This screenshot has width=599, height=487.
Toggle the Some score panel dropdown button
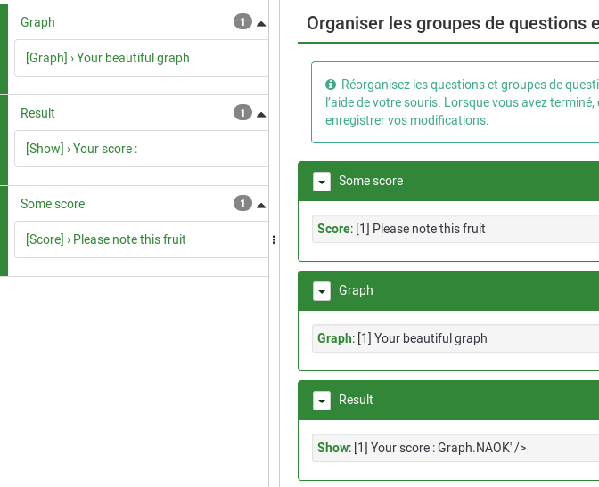(x=322, y=182)
